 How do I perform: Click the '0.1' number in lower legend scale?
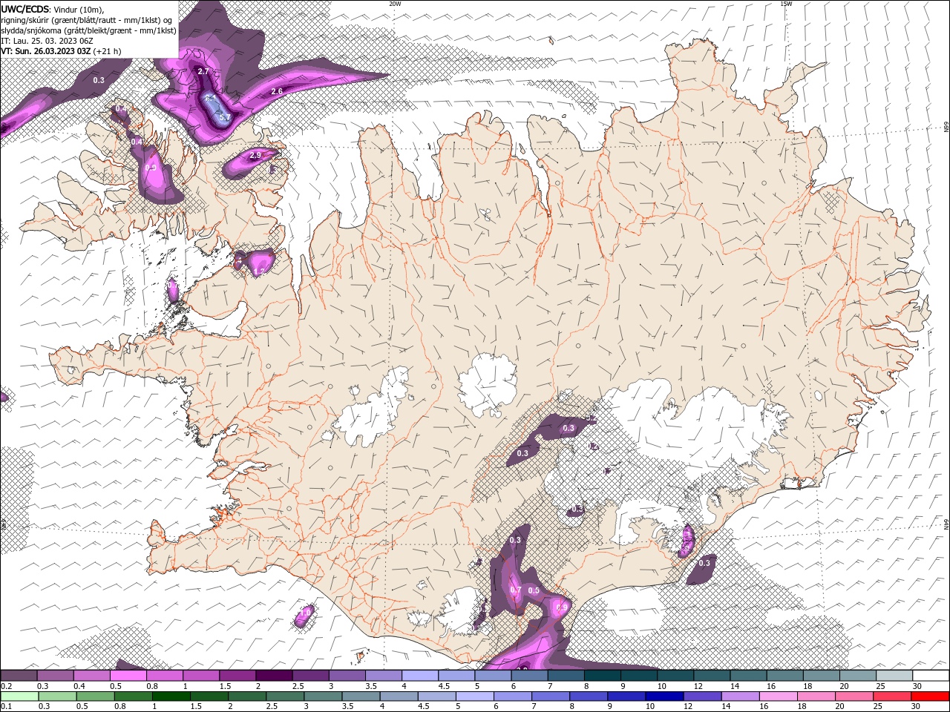pos(6,707)
